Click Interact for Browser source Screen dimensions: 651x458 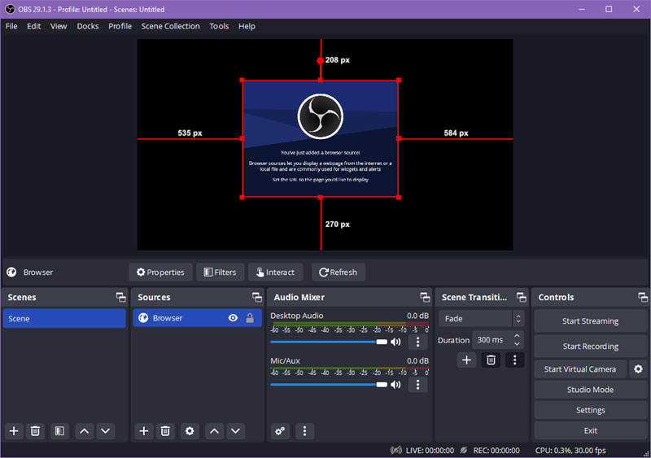click(275, 272)
